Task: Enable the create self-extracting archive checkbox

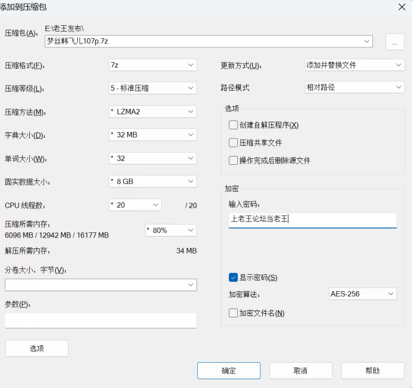Action: point(233,125)
